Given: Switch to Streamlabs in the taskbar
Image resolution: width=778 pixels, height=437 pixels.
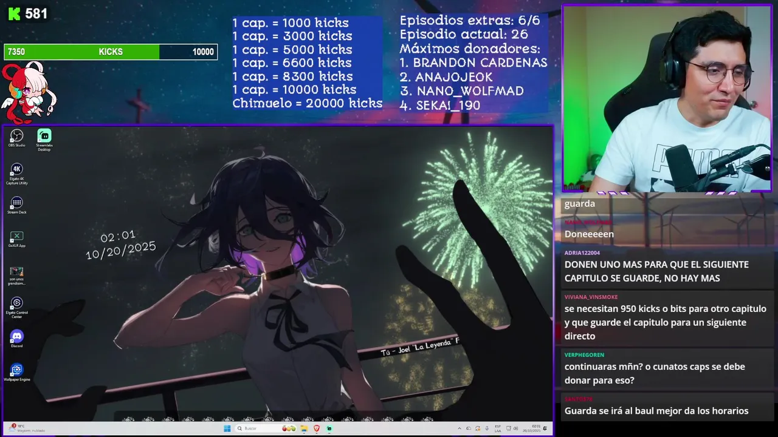Looking at the screenshot, I should pos(329,429).
